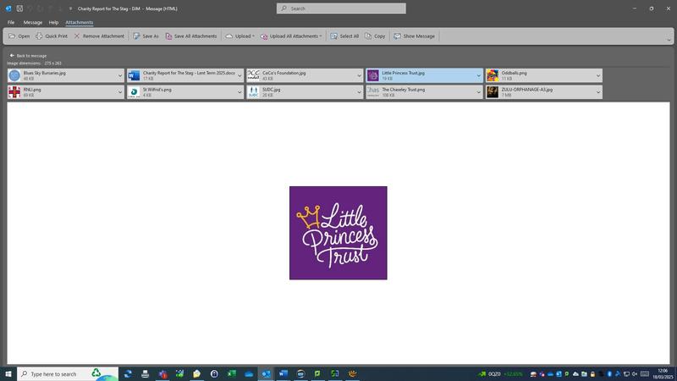Preview the St Wilfrid's.png attachment

[185, 92]
